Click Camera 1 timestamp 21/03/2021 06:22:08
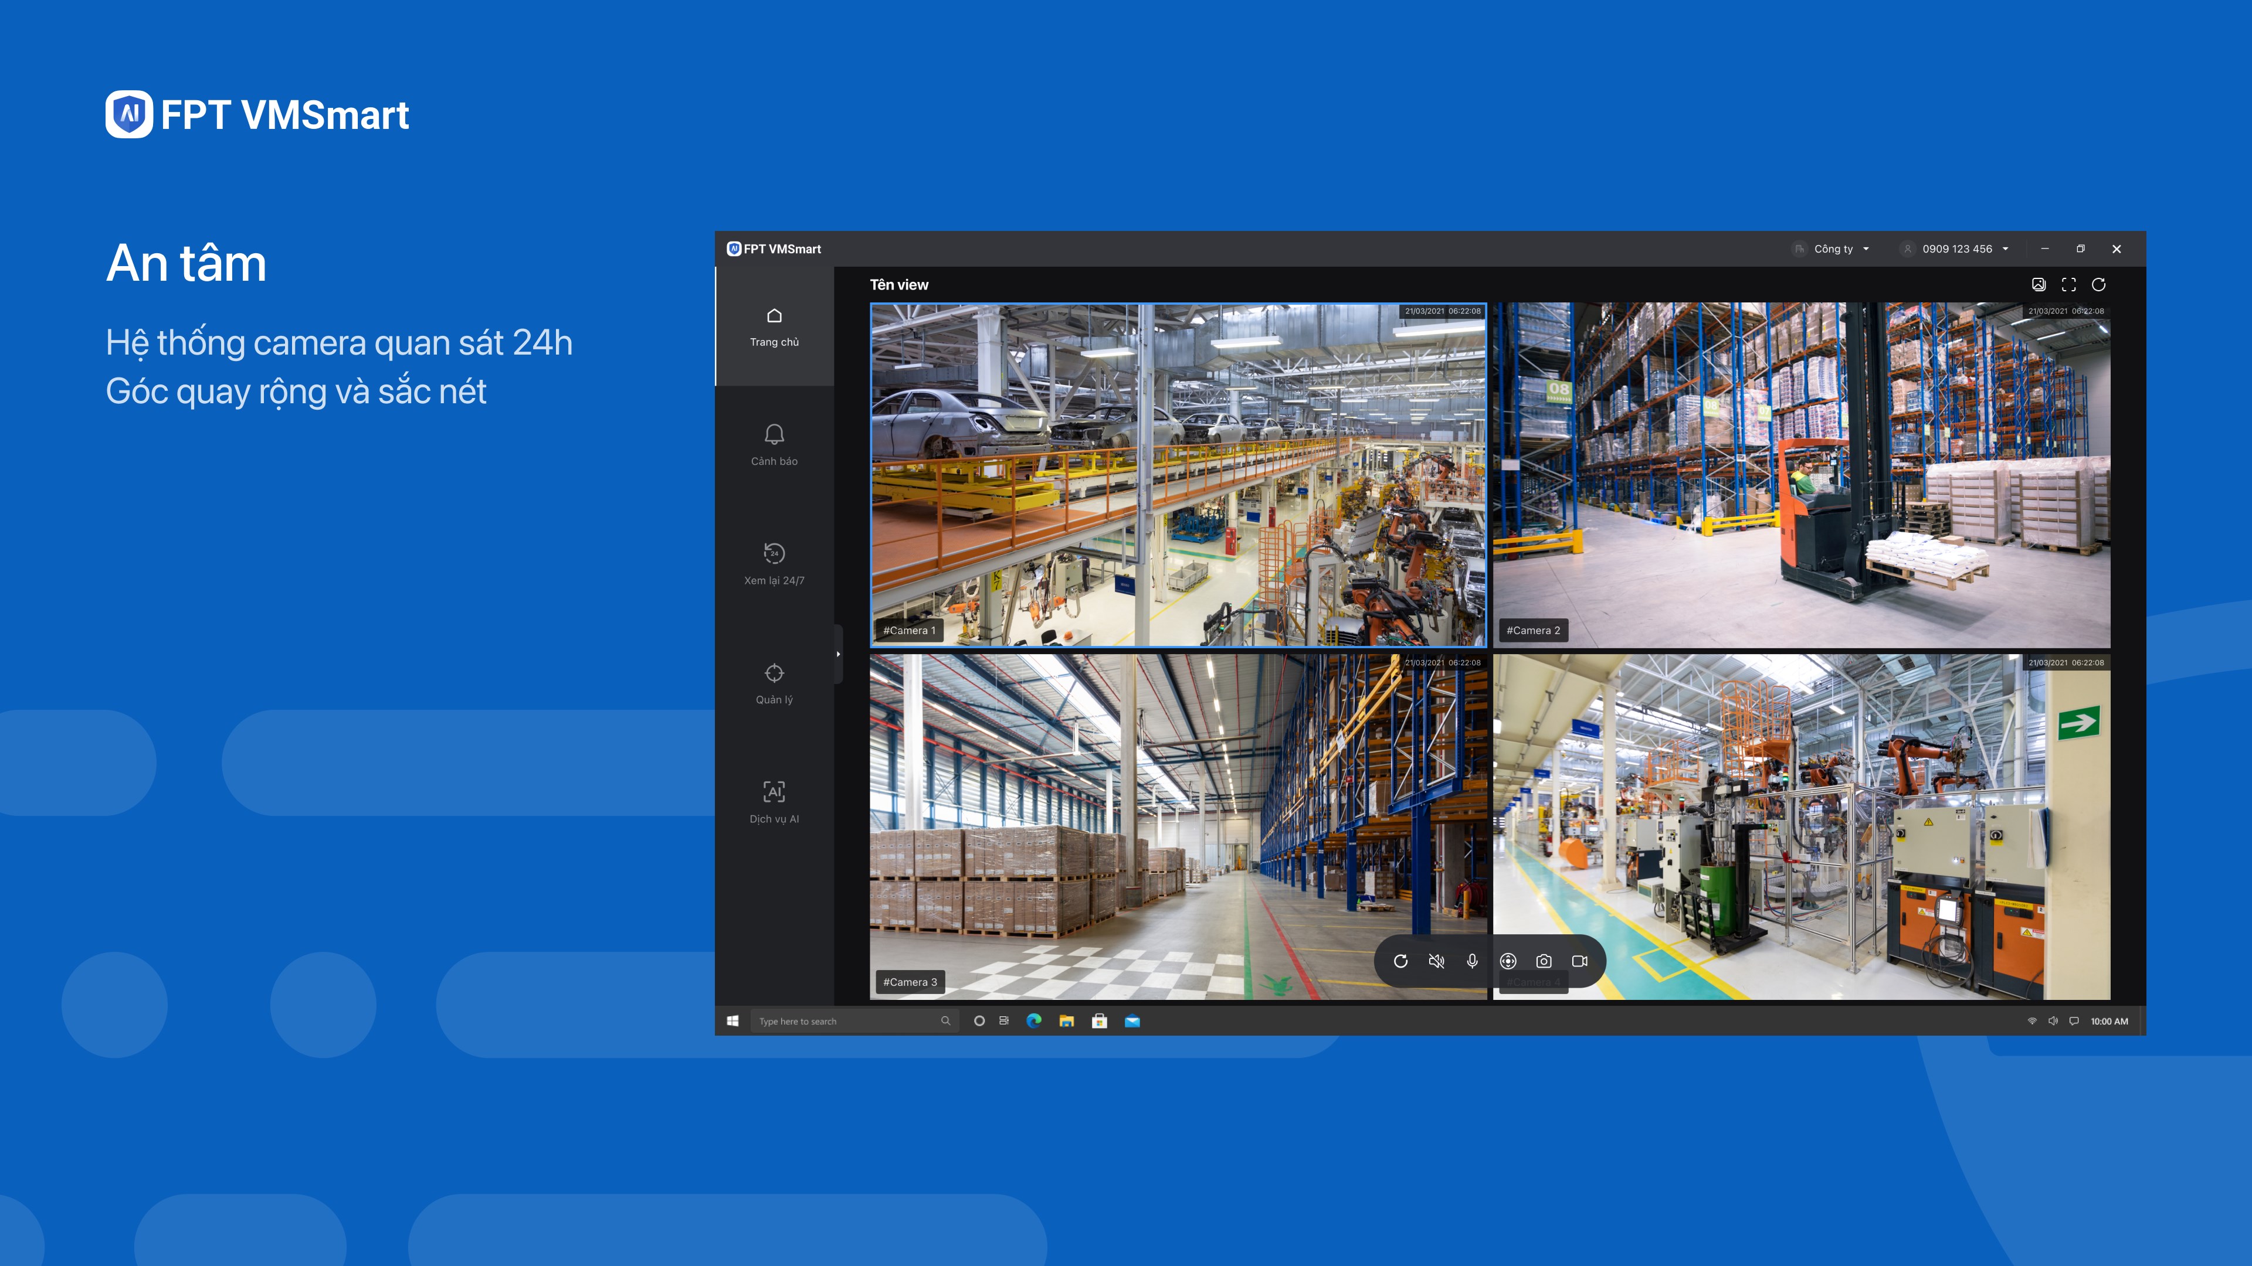Image resolution: width=2252 pixels, height=1266 pixels. pos(1443,311)
